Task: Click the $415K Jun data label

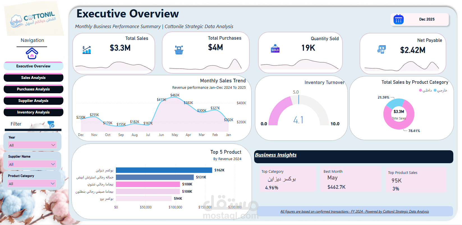Action: click(x=161, y=99)
